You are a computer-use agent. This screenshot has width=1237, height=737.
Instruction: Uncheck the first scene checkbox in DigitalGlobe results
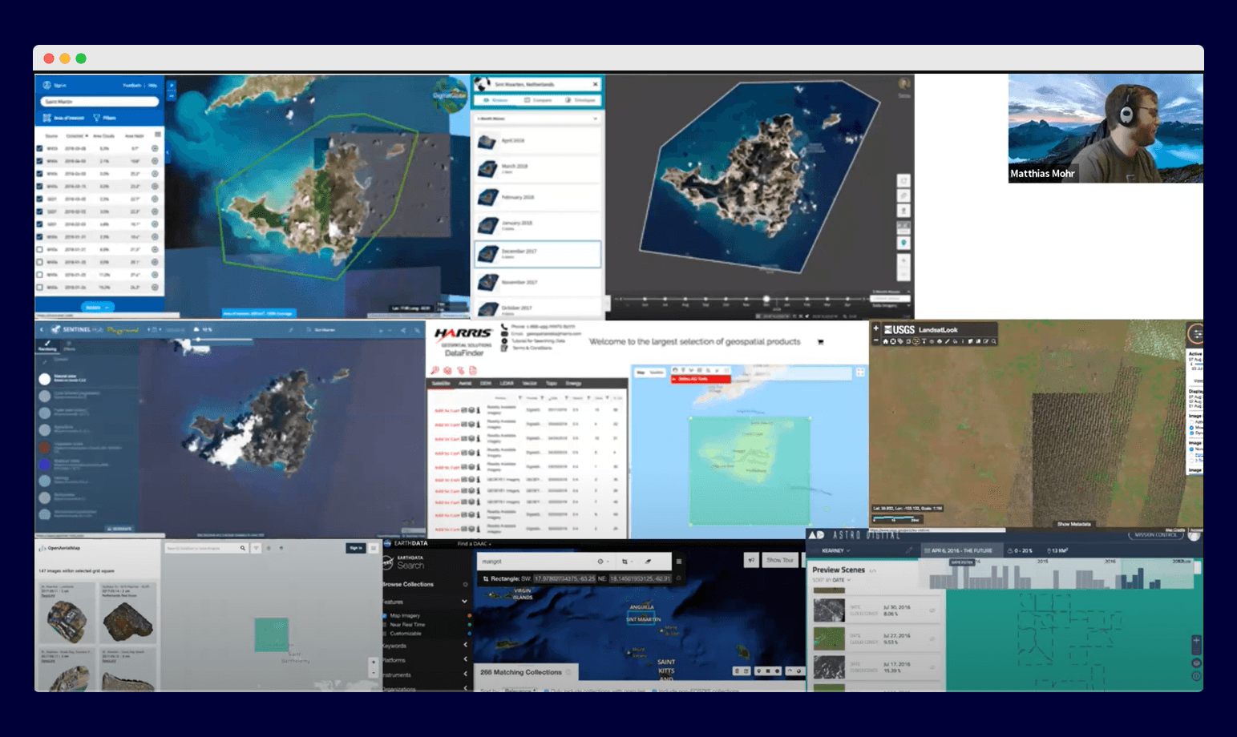coord(40,148)
